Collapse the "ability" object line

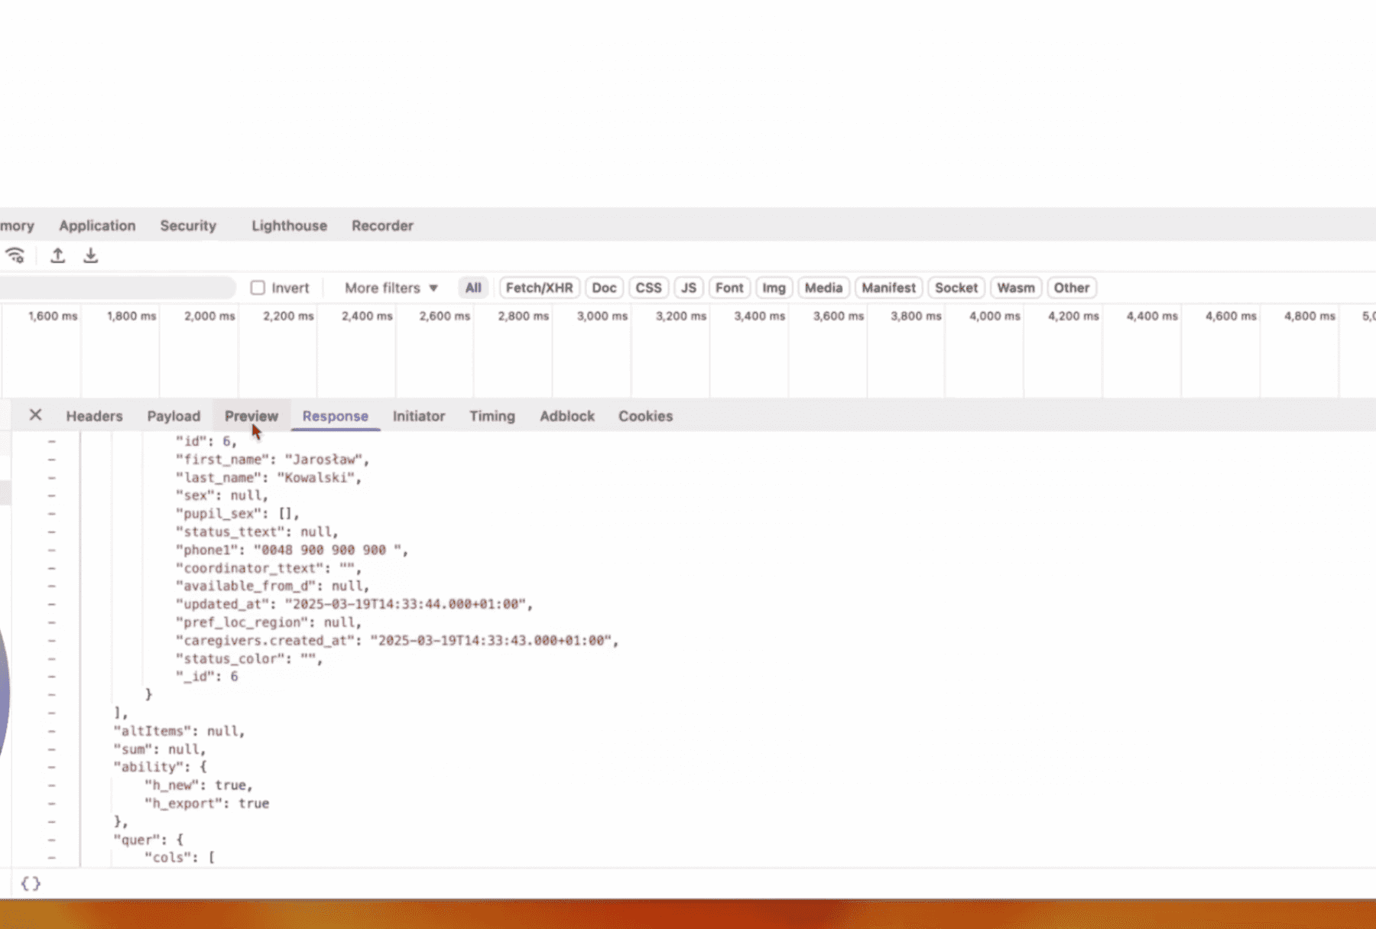[51, 767]
